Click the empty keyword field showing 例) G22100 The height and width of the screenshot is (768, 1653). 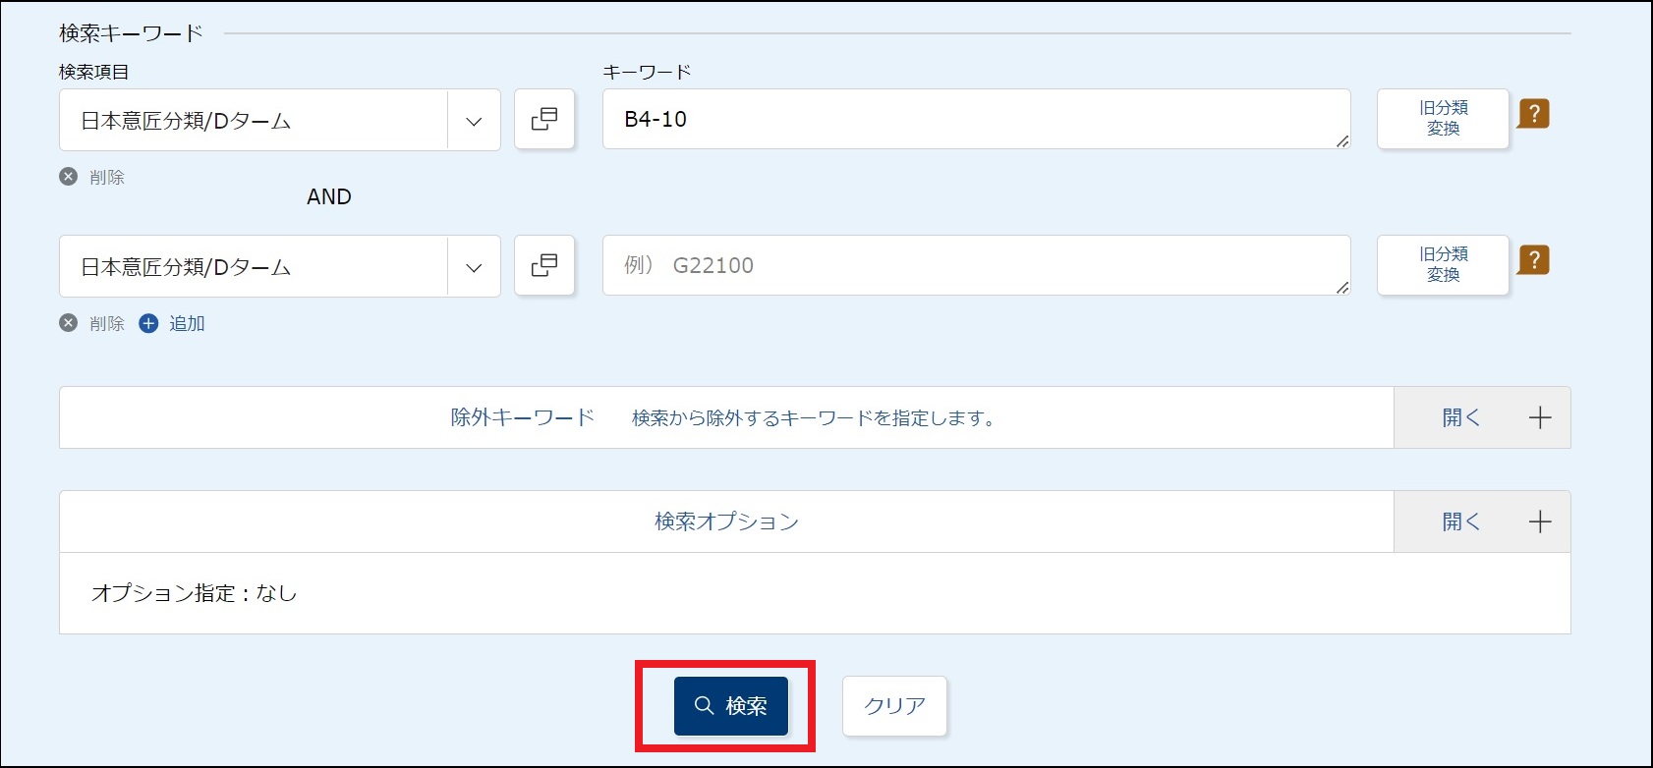point(973,266)
